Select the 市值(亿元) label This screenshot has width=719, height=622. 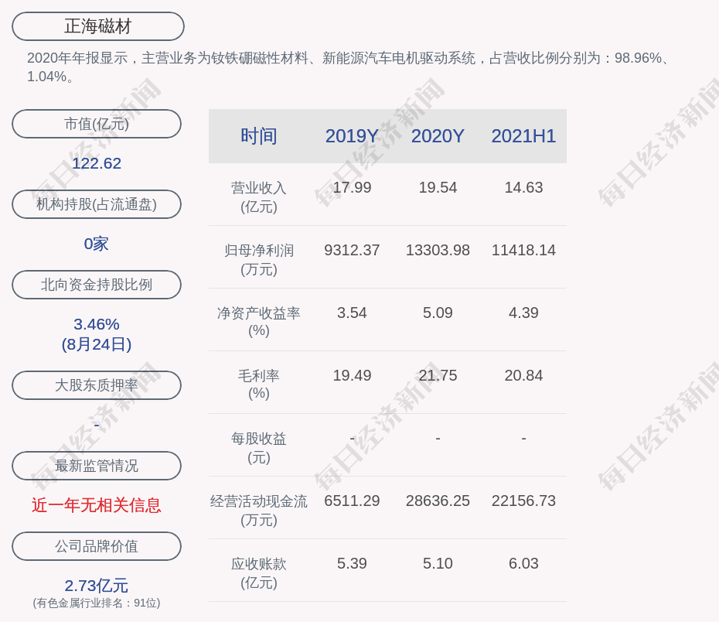click(x=96, y=123)
